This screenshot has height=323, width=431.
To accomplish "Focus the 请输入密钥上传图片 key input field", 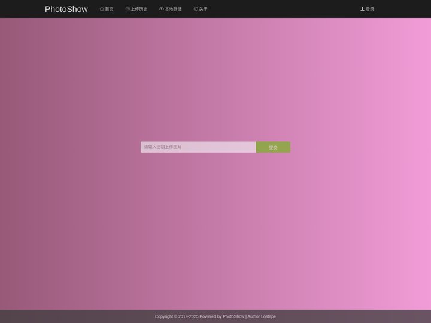I will point(198,147).
